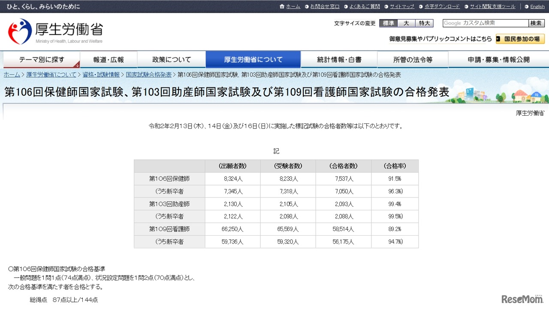
Task: Enable 特大 extra-large text size
Action: [x=424, y=23]
